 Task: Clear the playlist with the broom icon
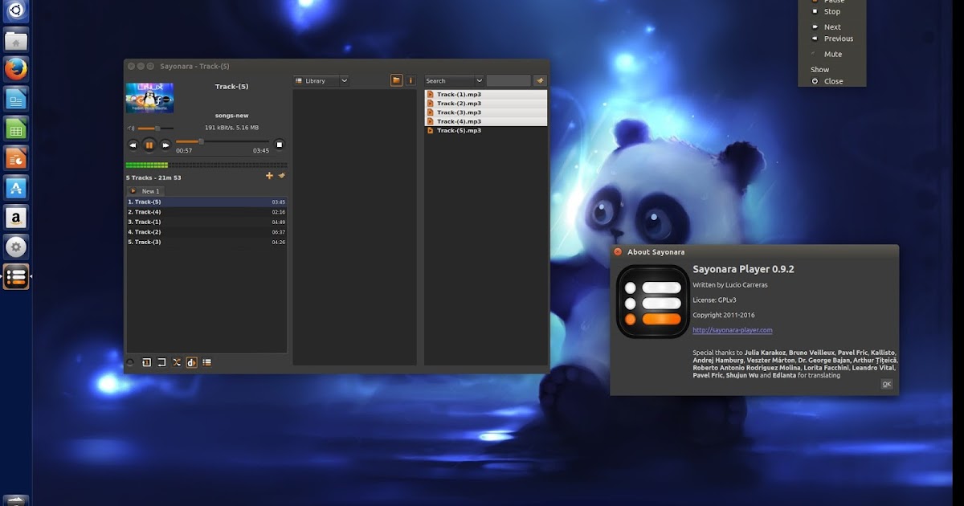click(x=281, y=176)
